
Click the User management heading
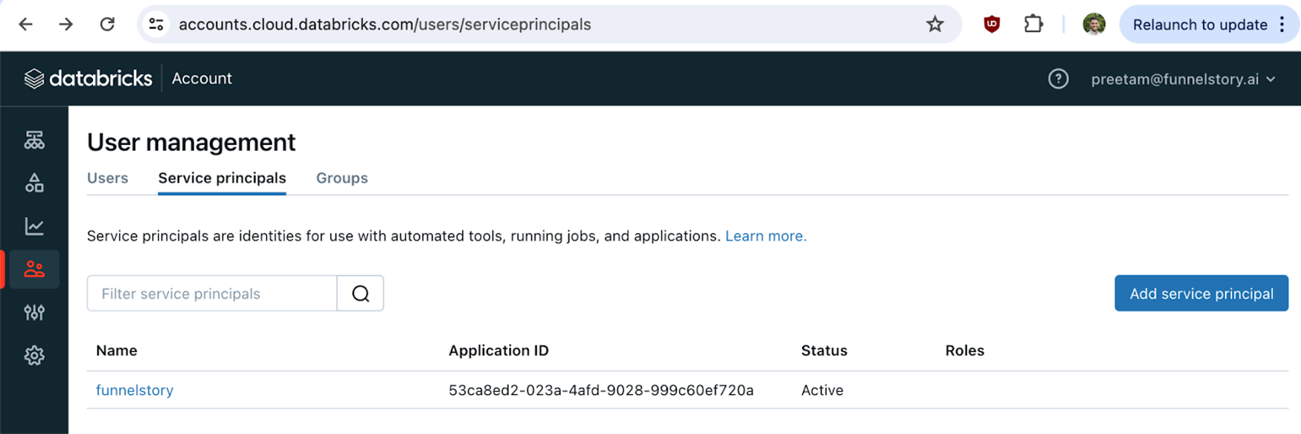click(x=191, y=142)
